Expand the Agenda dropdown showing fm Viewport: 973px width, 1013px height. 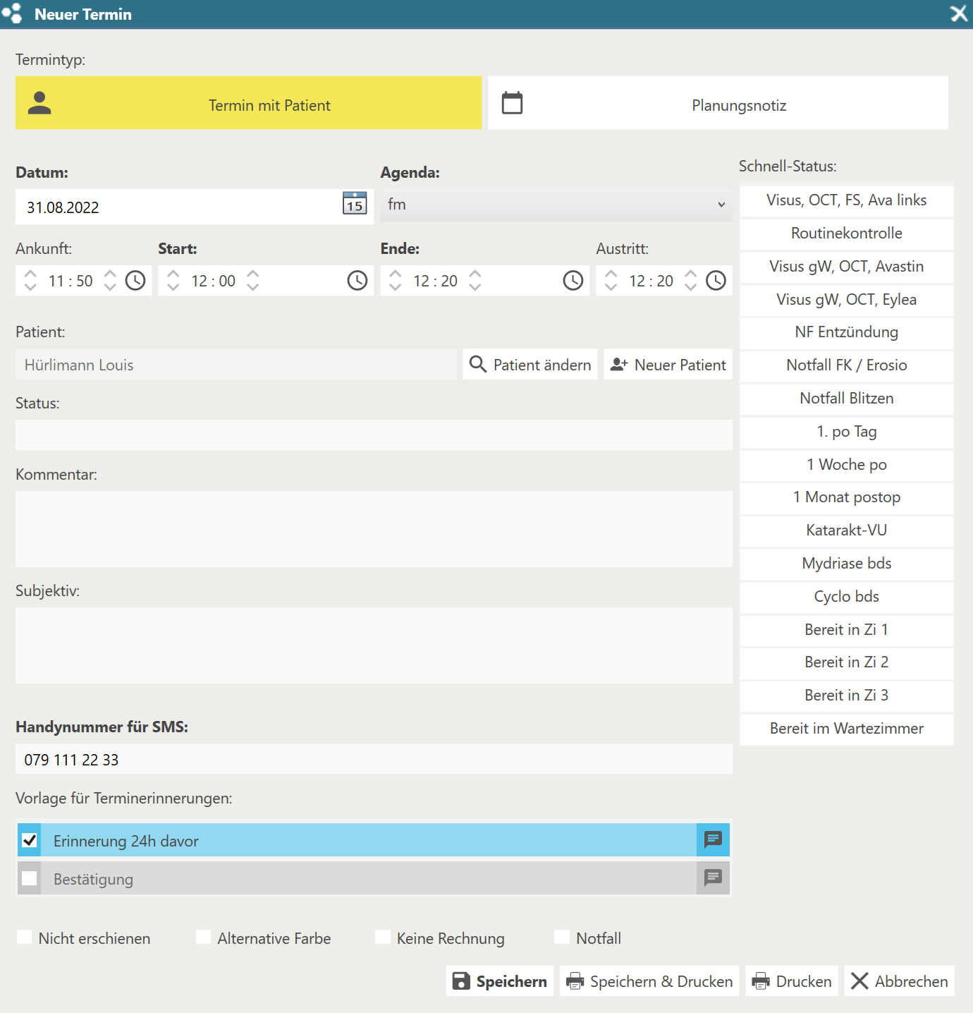coord(556,205)
